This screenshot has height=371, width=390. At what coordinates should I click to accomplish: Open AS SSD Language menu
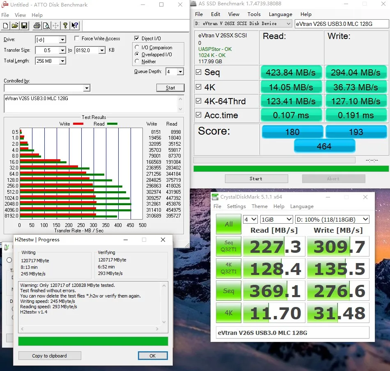pos(280,14)
